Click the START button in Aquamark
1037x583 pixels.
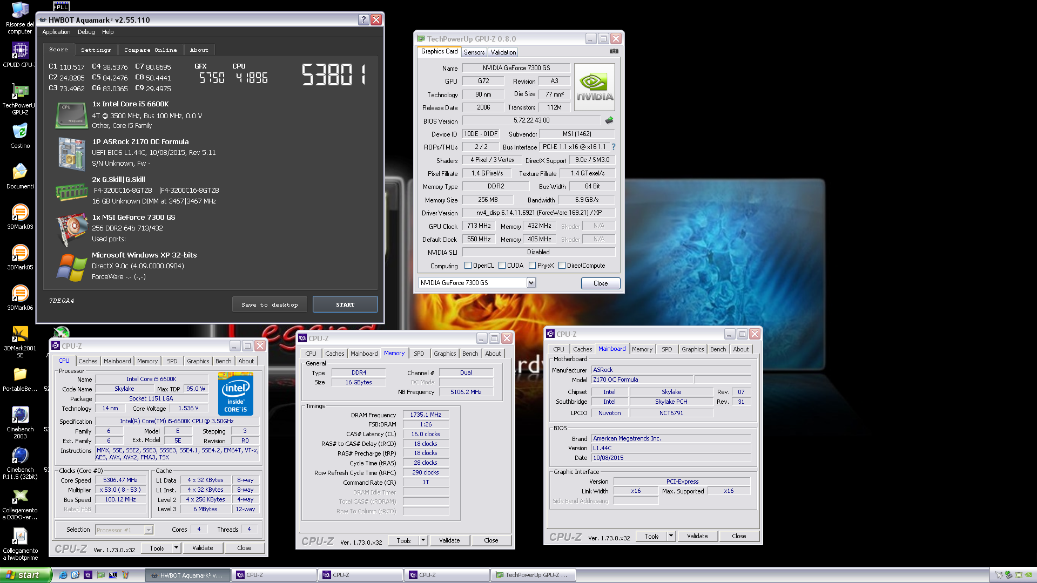tap(345, 304)
